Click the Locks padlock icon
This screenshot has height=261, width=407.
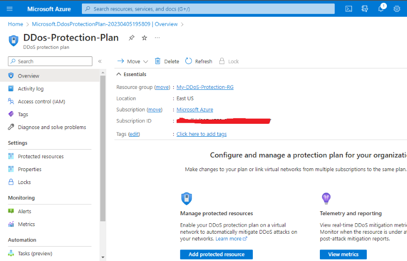coord(11,182)
